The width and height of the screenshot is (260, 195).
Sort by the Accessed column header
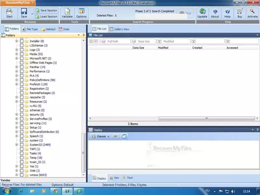232,48
